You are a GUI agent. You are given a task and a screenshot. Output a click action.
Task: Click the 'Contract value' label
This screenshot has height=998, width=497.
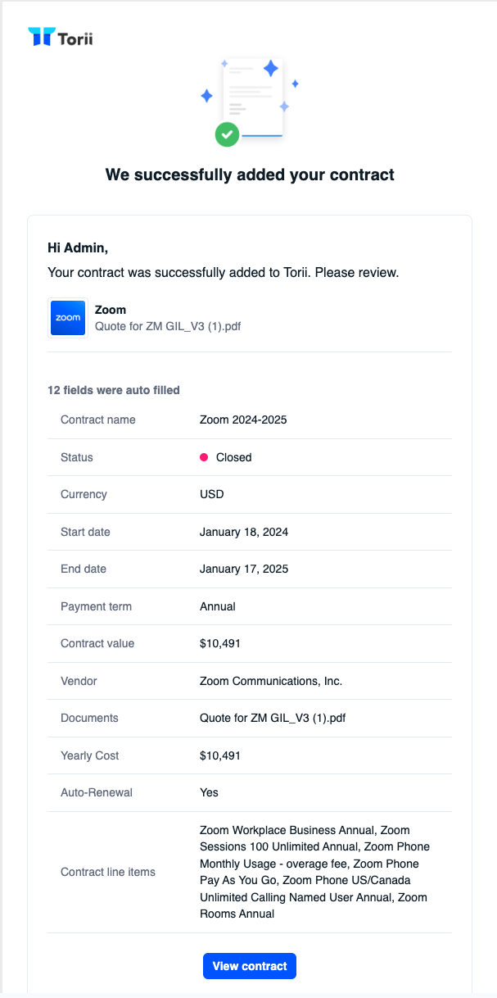(x=97, y=643)
